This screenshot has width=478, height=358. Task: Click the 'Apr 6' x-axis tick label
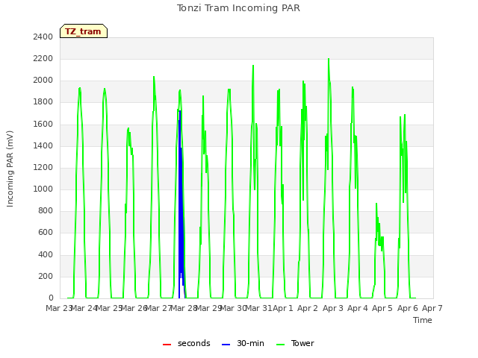(407, 308)
